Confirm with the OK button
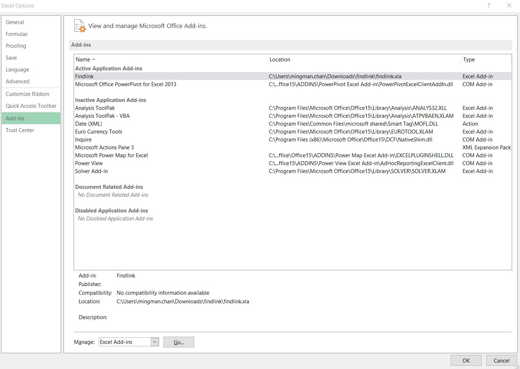 [466, 361]
